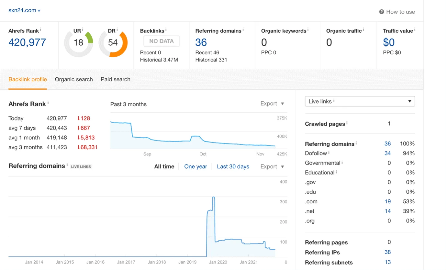Click the question mark help icon
The height and width of the screenshot is (271, 447).
382,12
